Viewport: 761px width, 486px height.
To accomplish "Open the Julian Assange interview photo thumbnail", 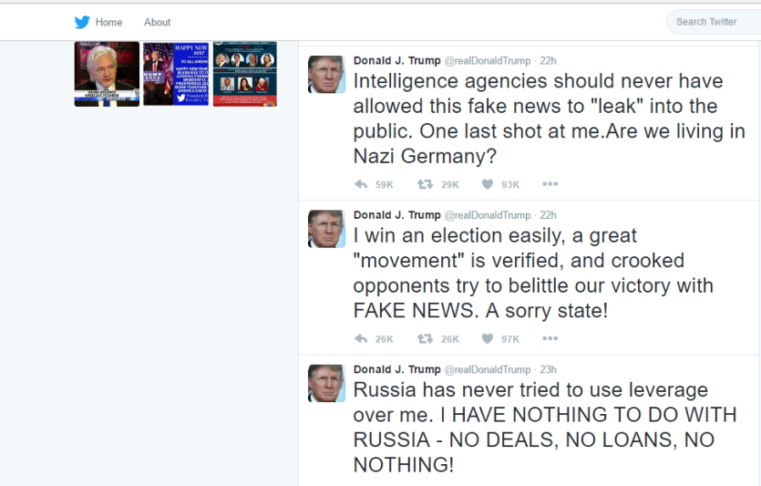I will tap(107, 74).
